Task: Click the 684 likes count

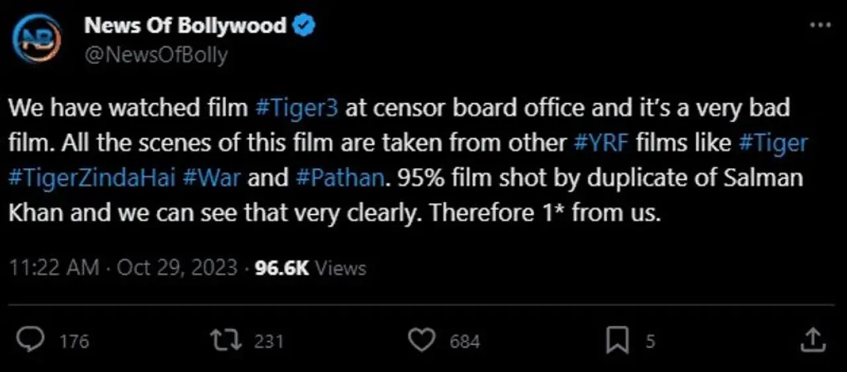Action: point(465,341)
